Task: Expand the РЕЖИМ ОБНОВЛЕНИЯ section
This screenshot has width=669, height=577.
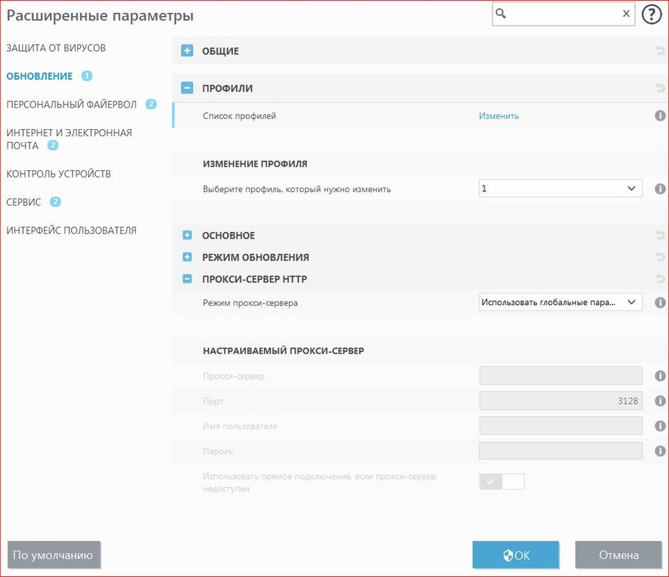Action: point(187,257)
